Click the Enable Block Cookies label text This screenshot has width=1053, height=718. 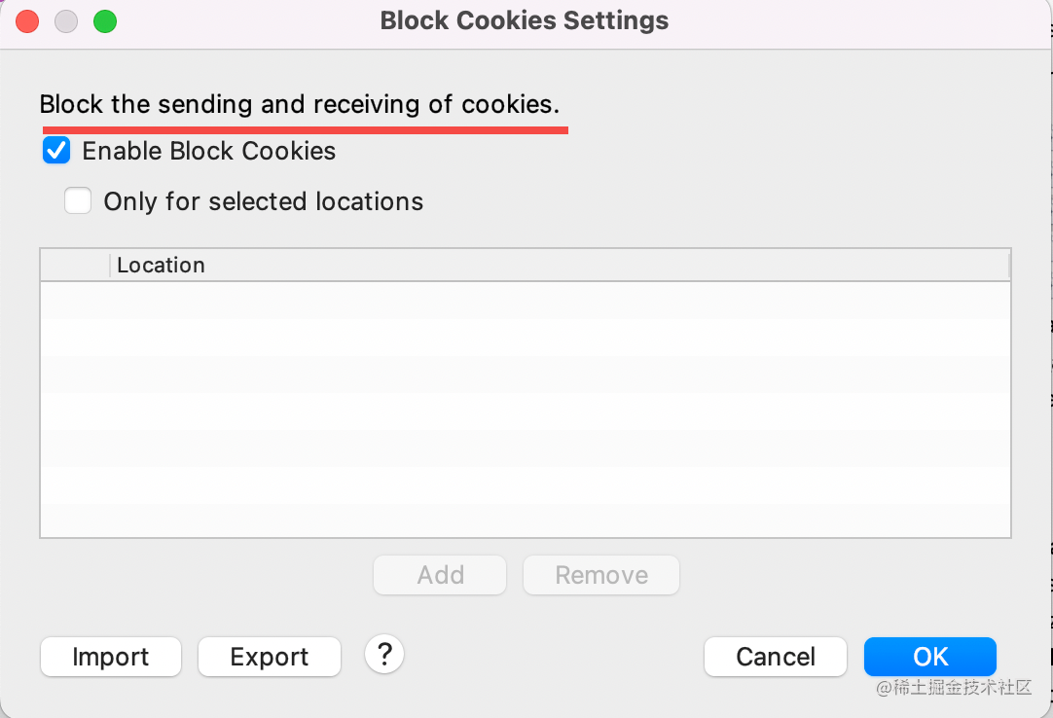point(208,151)
